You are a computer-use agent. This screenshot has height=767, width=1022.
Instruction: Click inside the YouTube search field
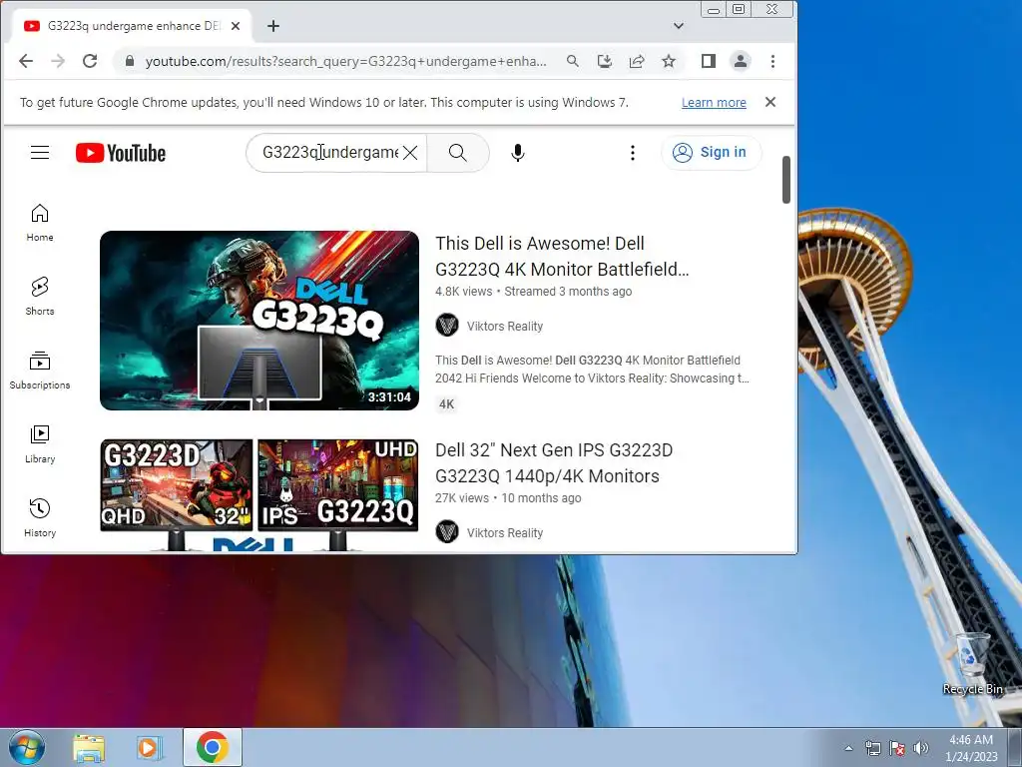[x=329, y=153]
